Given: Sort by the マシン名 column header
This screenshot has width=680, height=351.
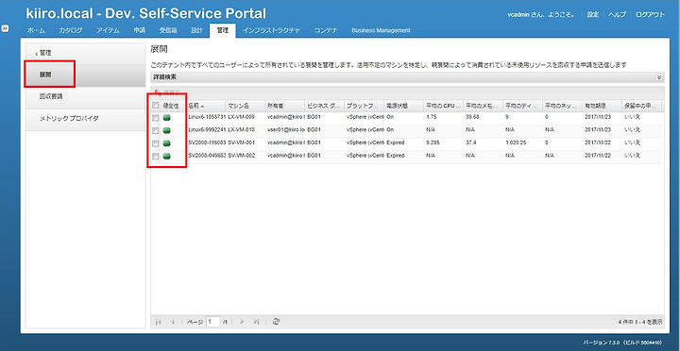Looking at the screenshot, I should coord(245,106).
